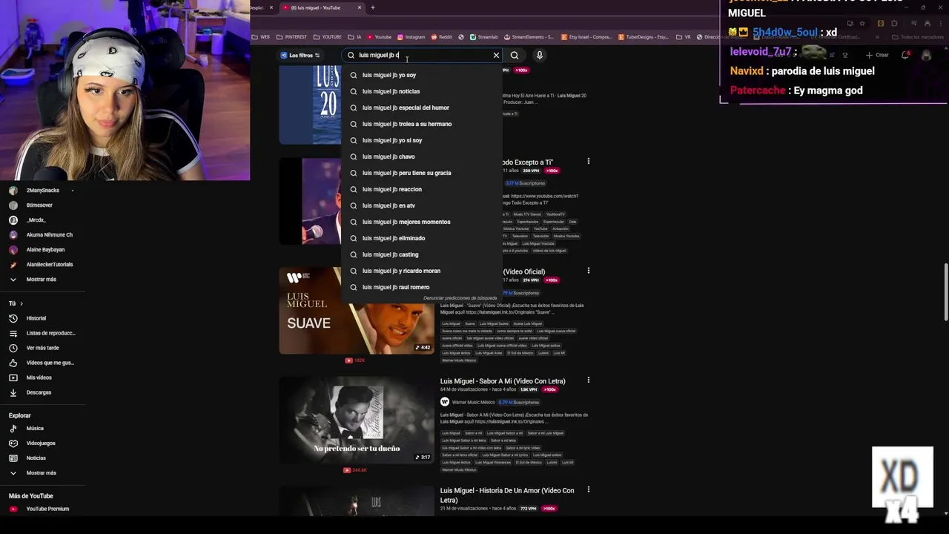The height and width of the screenshot is (534, 949).
Task: Open Videojuegos under Explorar
Action: 41,443
